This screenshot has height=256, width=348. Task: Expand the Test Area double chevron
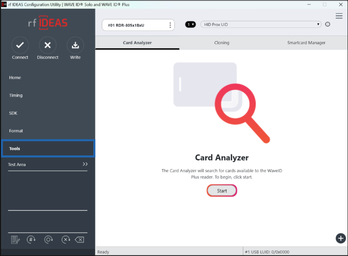click(x=85, y=164)
